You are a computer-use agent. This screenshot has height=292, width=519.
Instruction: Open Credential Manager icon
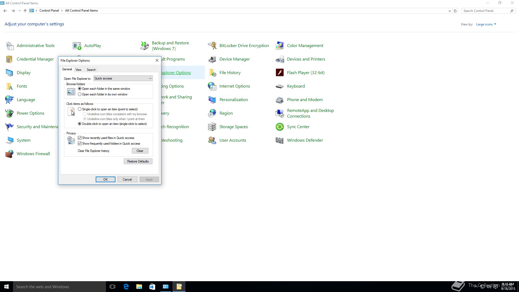[10, 59]
